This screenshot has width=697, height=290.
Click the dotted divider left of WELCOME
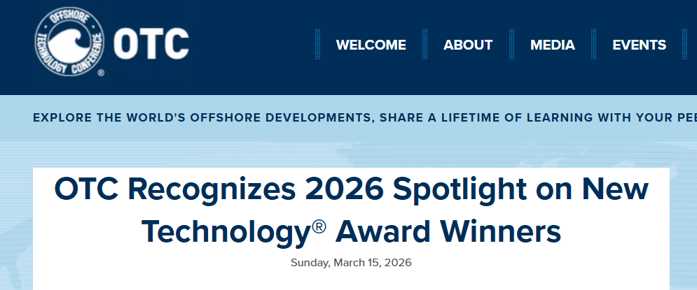(318, 45)
